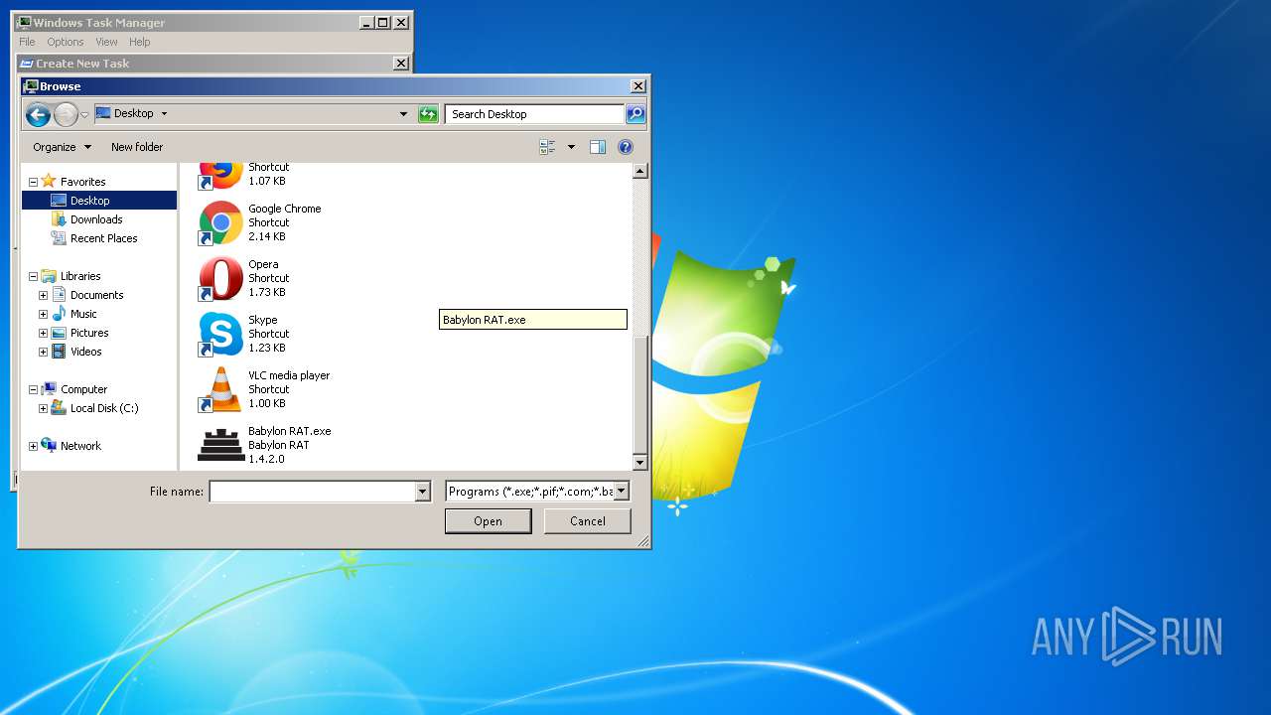1271x715 pixels.
Task: Select the Firefox shortcut icon at top
Action: (220, 175)
